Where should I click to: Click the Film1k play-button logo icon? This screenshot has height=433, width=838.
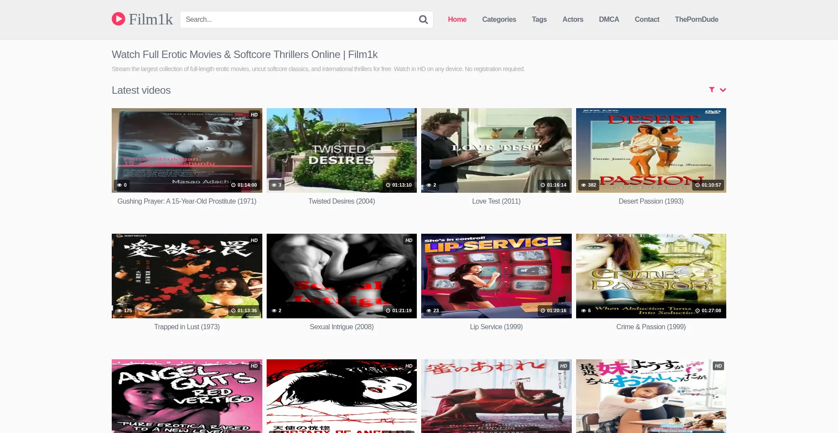coord(118,19)
